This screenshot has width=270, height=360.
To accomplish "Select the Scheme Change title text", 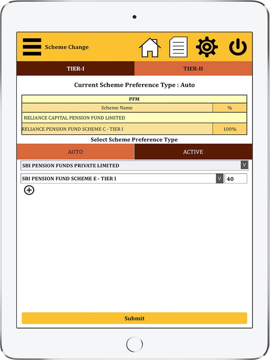I will point(67,47).
